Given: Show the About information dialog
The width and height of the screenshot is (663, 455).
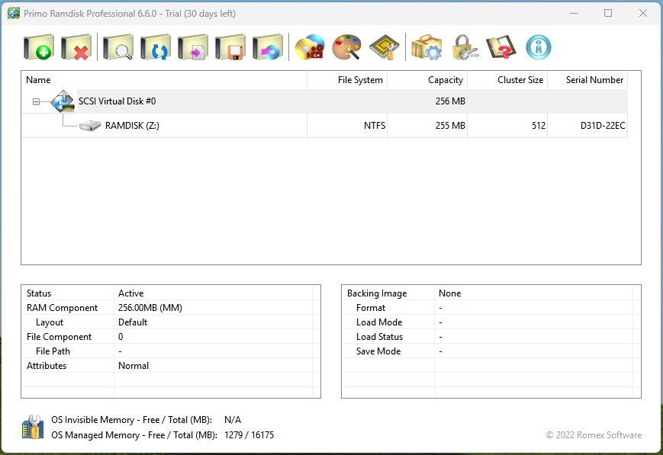Looking at the screenshot, I should (538, 46).
